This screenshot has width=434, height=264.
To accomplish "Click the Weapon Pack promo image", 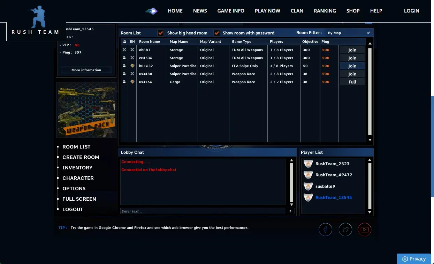I will 86,110.
